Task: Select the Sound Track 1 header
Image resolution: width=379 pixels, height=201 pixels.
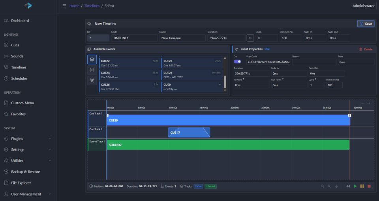Action: click(97, 145)
